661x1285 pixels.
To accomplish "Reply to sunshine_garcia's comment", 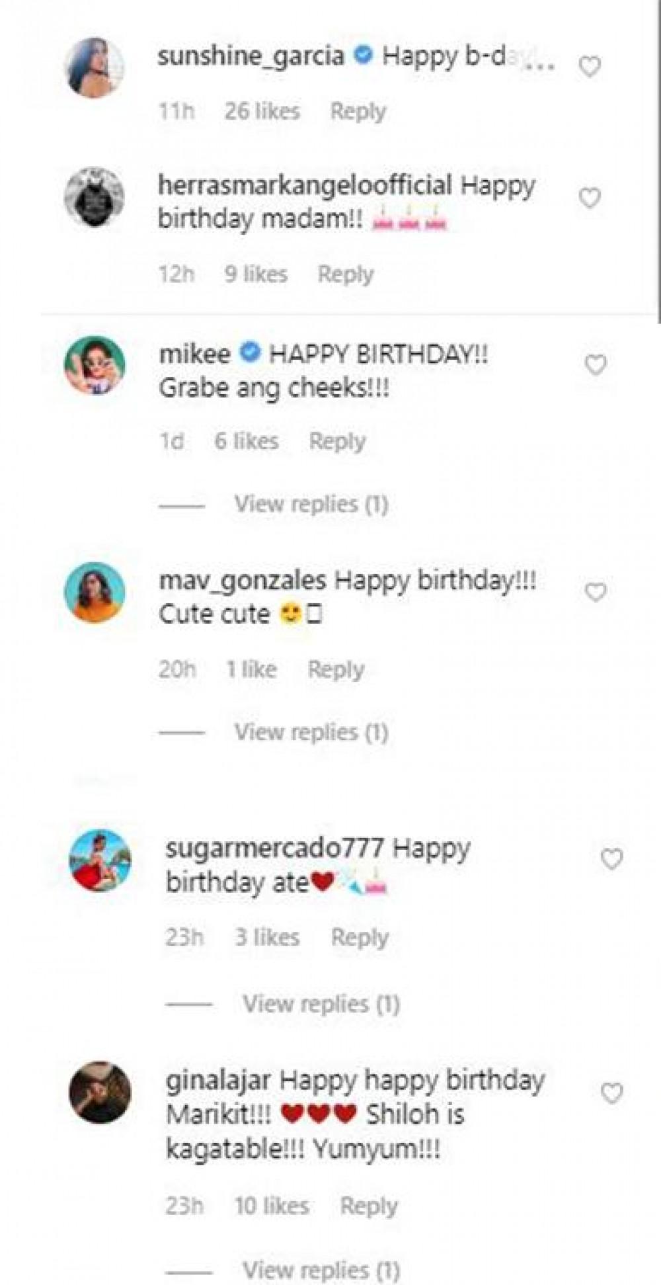I will [x=358, y=111].
